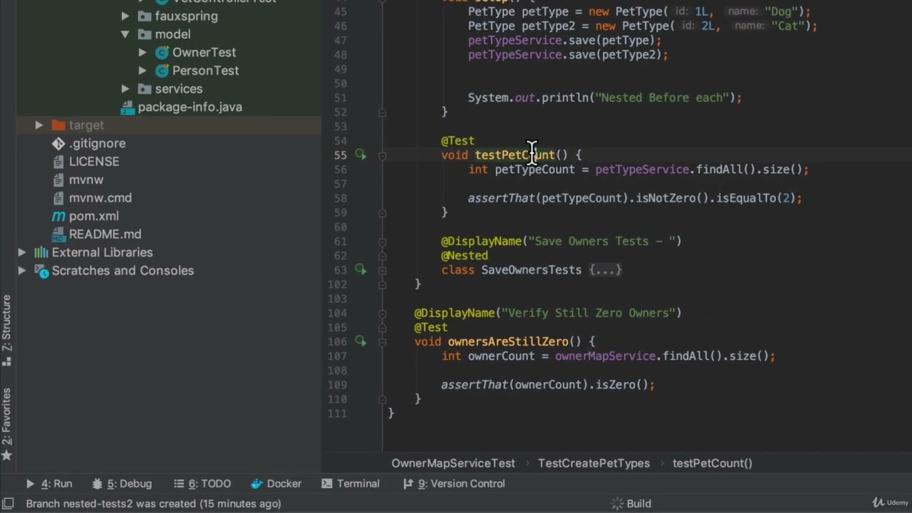Click the "Verify Still Zero Owners" string
Image resolution: width=912 pixels, height=513 pixels.
(588, 313)
